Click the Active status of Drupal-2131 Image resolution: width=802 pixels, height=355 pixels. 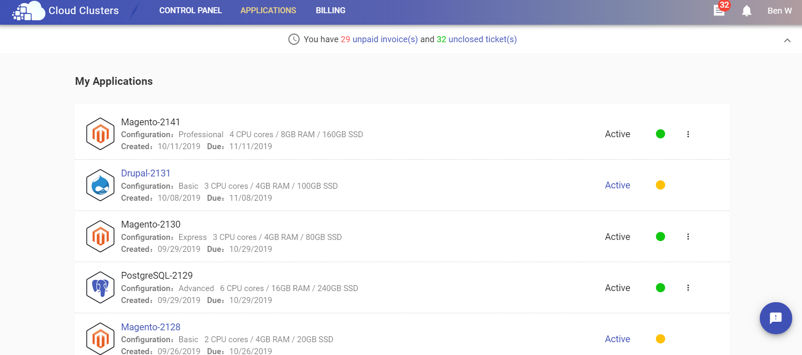click(617, 185)
